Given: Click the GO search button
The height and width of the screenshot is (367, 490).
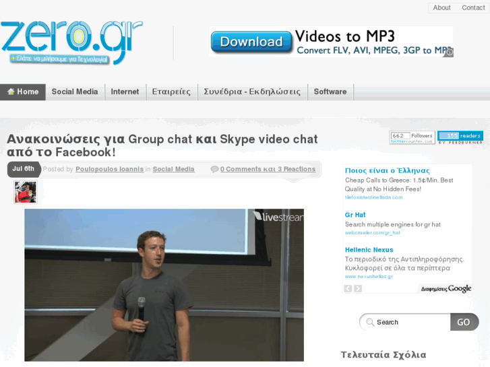Looking at the screenshot, I should point(464,322).
